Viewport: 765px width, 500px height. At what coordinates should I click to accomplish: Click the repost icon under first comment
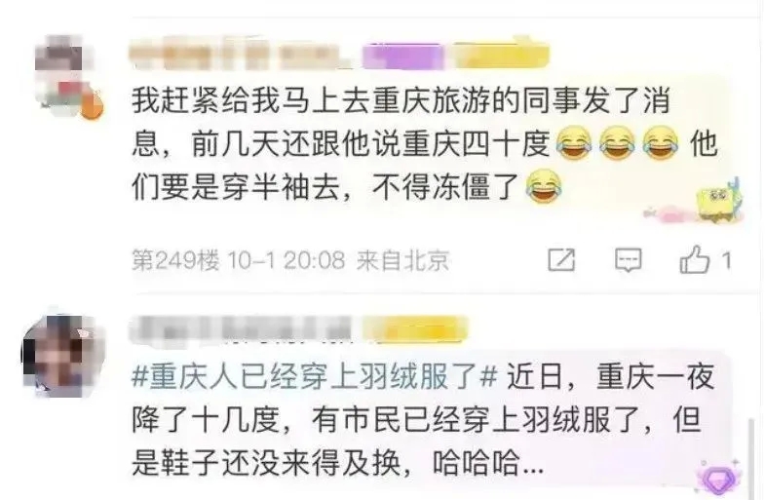tap(561, 259)
